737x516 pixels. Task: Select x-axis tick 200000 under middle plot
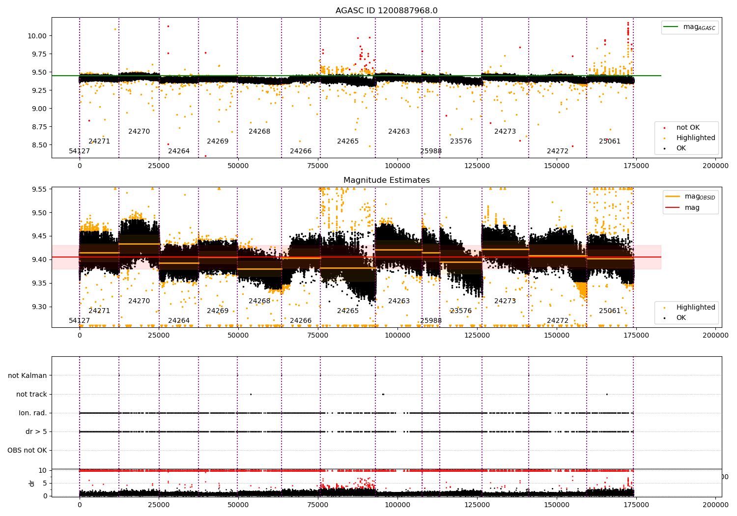[x=715, y=336]
